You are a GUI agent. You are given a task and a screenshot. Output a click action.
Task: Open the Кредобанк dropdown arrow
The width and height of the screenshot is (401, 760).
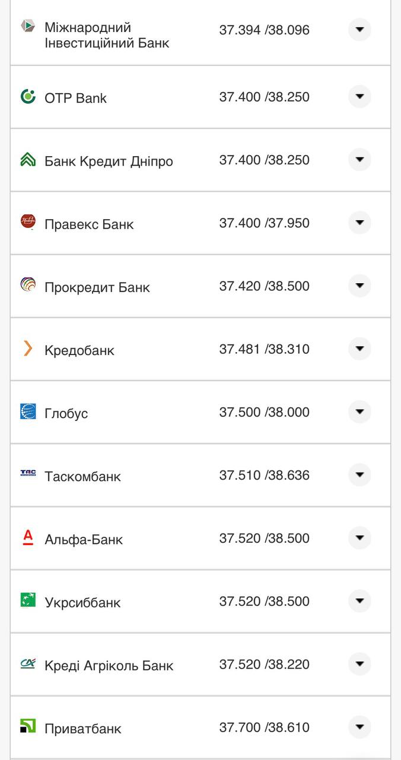pyautogui.click(x=359, y=349)
